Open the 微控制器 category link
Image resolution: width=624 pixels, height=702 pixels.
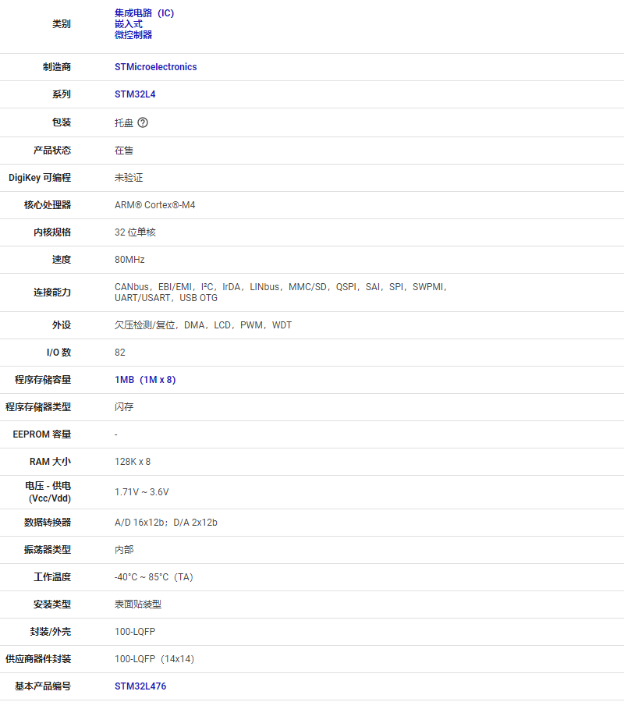pyautogui.click(x=133, y=35)
